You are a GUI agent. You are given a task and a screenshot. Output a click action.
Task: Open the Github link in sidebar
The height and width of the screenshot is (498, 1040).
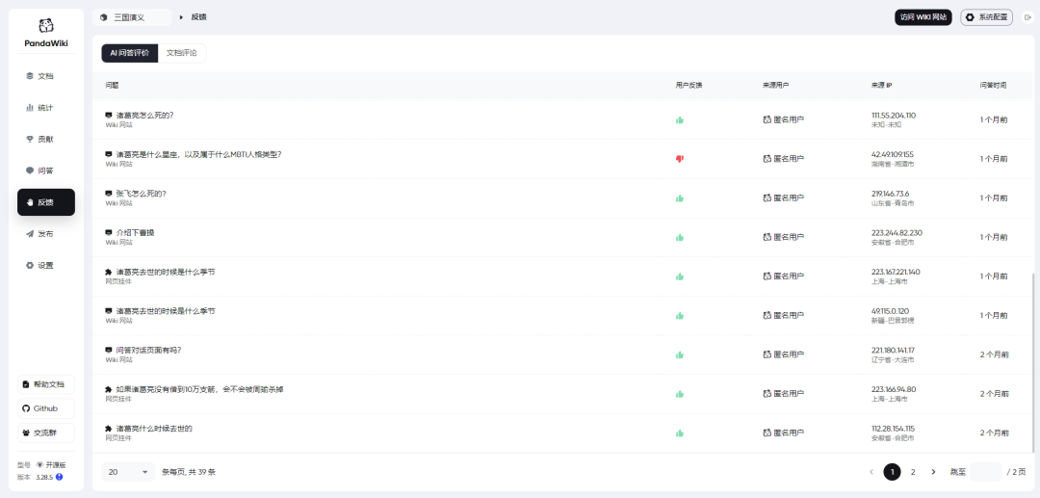tap(45, 408)
